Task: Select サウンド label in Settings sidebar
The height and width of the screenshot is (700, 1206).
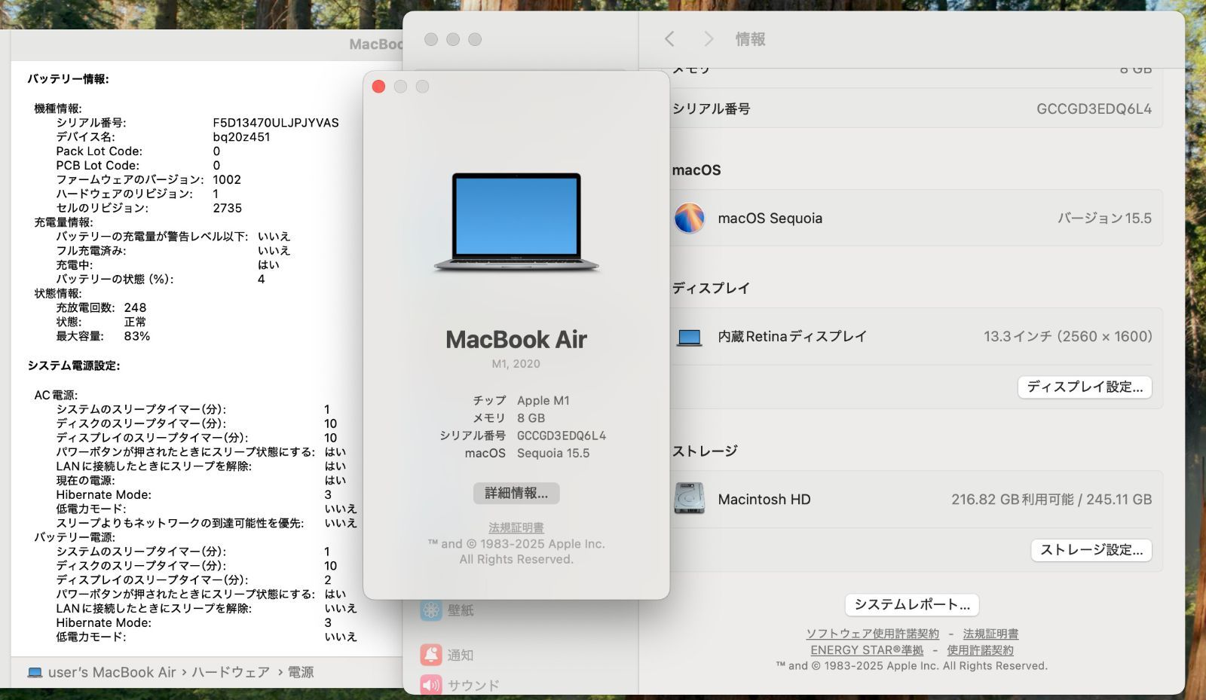Action: pos(473,685)
